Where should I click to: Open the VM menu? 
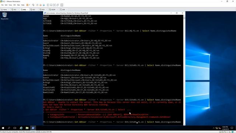pyautogui.click(x=14, y=5)
